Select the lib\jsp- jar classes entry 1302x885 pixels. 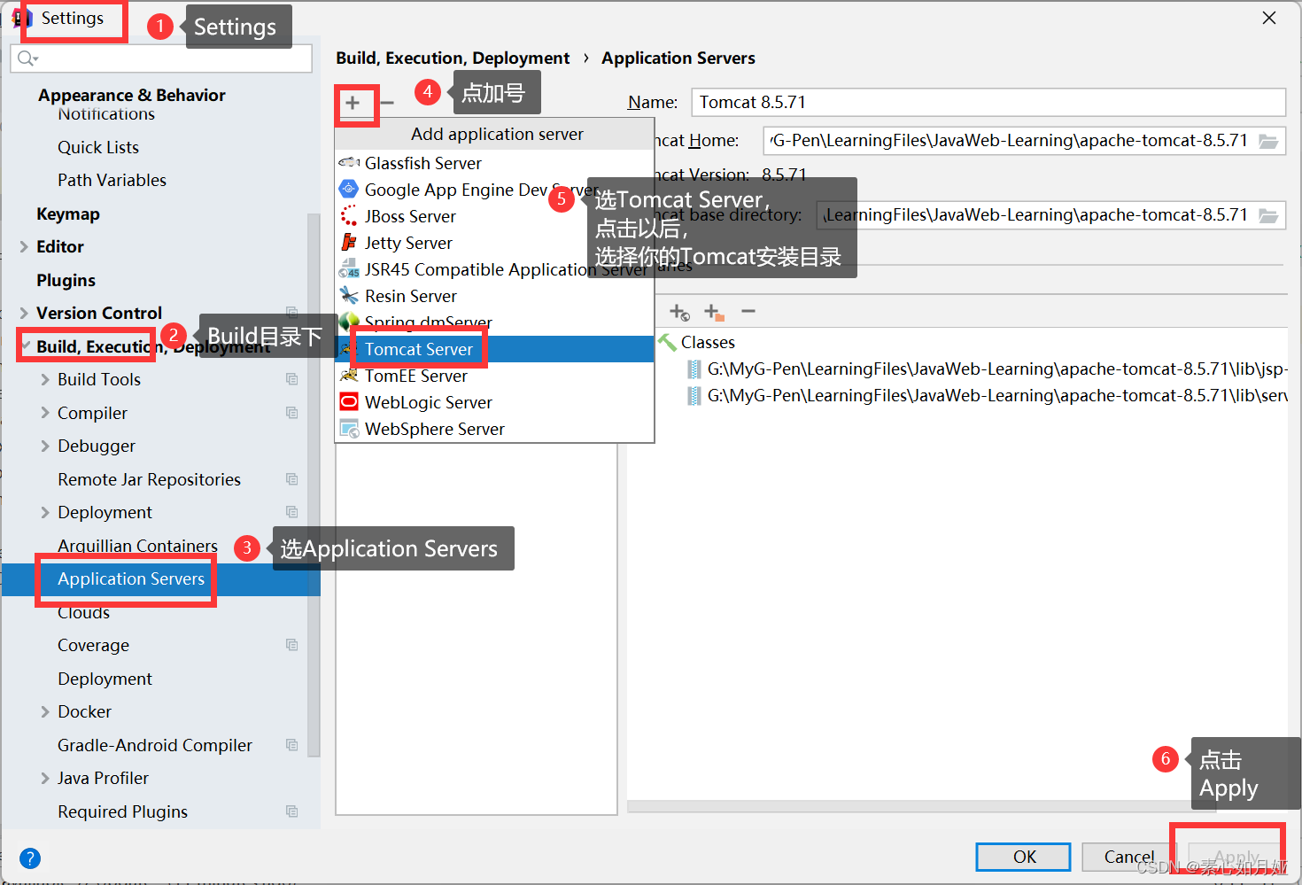click(x=988, y=369)
